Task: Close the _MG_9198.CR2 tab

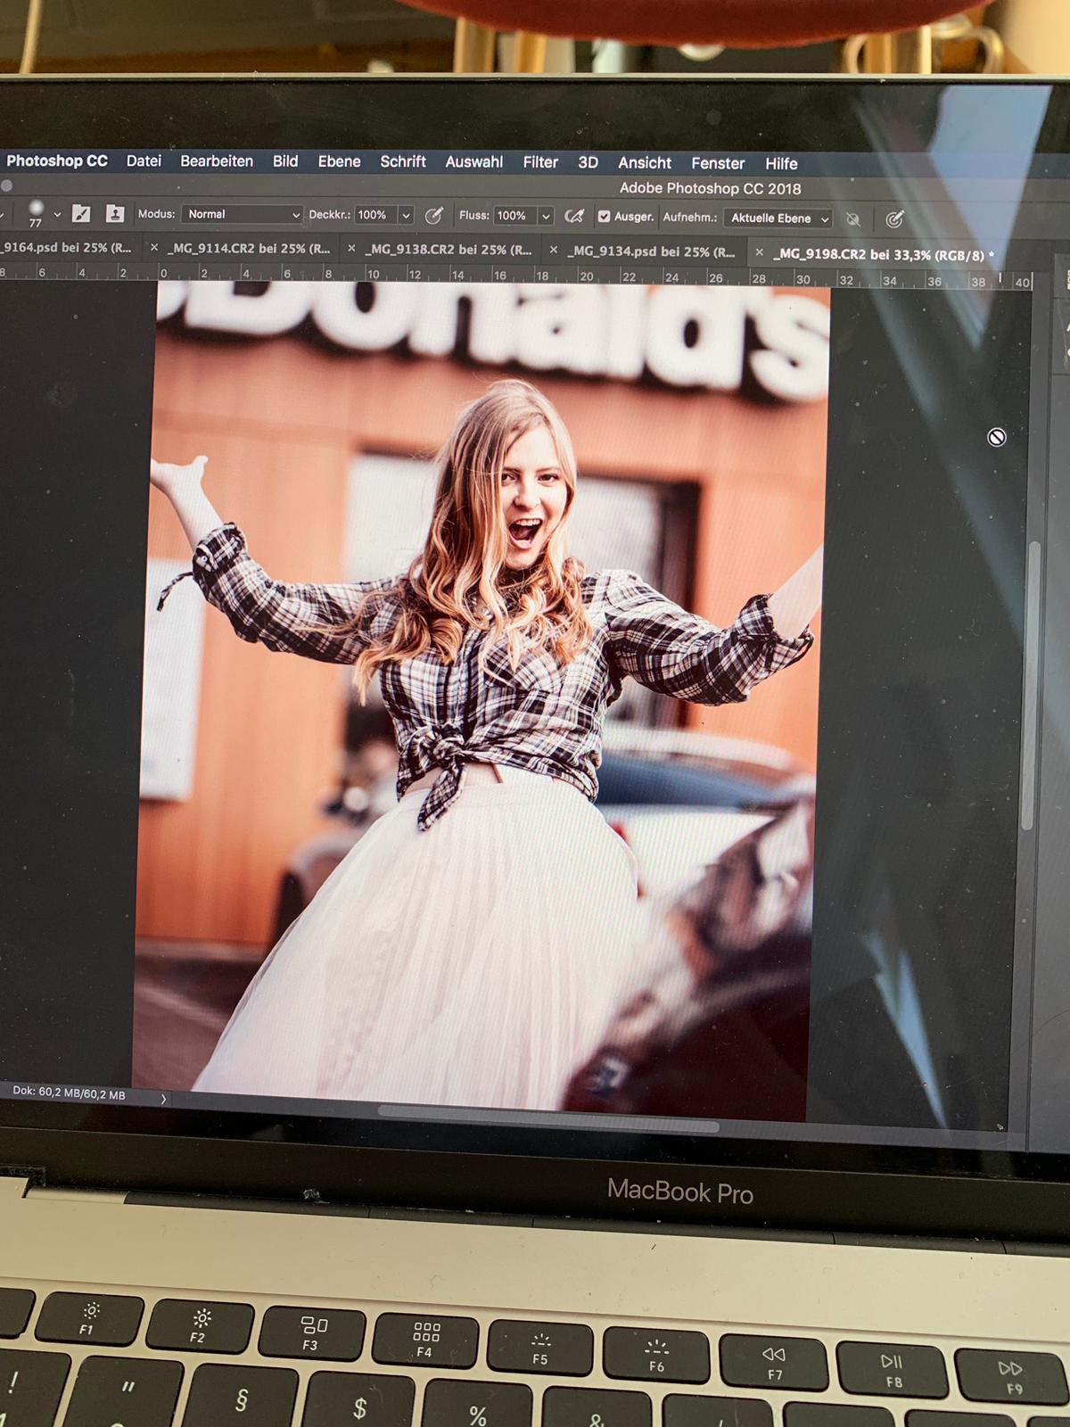Action: pyautogui.click(x=759, y=253)
